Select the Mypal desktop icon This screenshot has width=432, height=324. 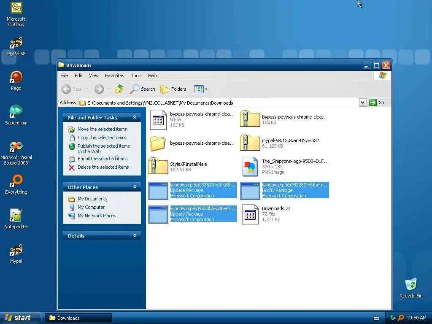(x=16, y=254)
